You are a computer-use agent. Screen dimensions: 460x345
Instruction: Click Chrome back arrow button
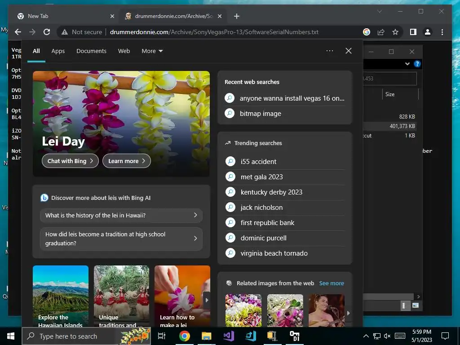[18, 32]
